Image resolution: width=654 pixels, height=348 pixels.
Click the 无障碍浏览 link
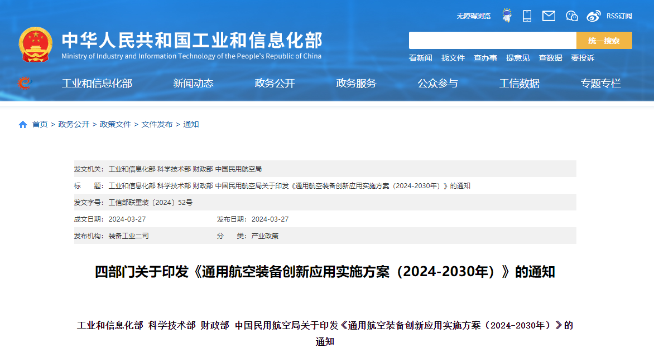point(473,16)
